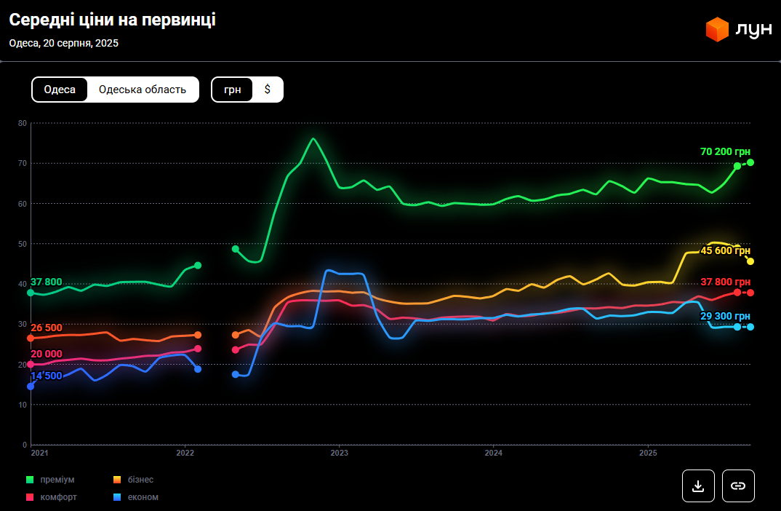Click the green преміум legend swatch
The image size is (781, 511).
[x=31, y=480]
